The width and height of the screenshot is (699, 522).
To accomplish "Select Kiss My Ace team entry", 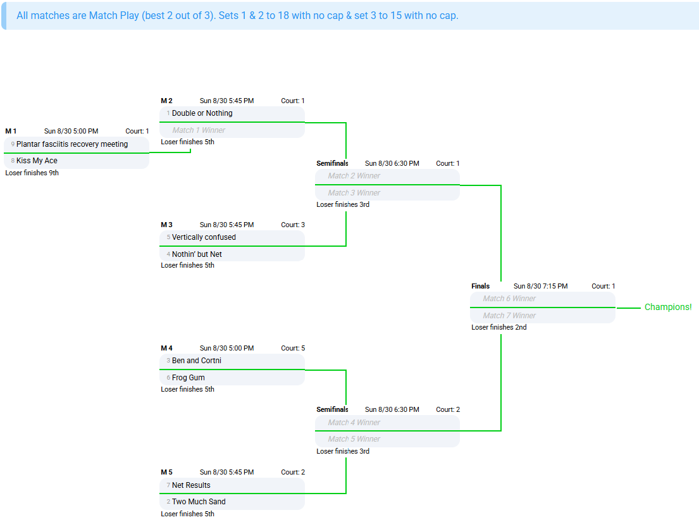I will (77, 161).
